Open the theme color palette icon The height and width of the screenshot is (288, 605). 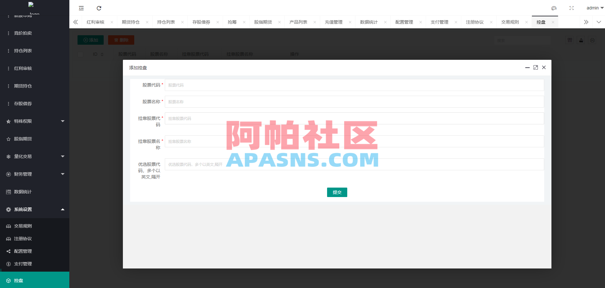554,8
